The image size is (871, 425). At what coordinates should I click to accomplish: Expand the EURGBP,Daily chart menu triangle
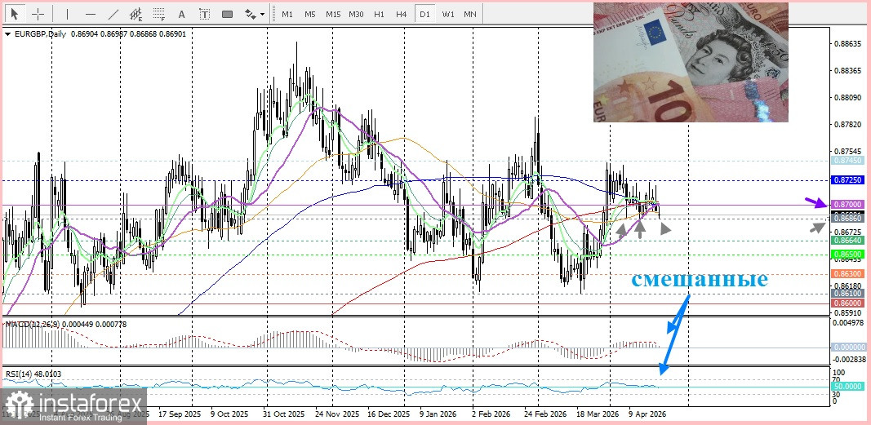click(x=8, y=33)
